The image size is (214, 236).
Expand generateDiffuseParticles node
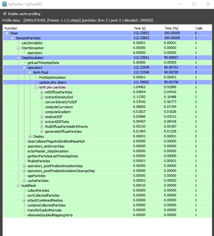tap(42, 132)
